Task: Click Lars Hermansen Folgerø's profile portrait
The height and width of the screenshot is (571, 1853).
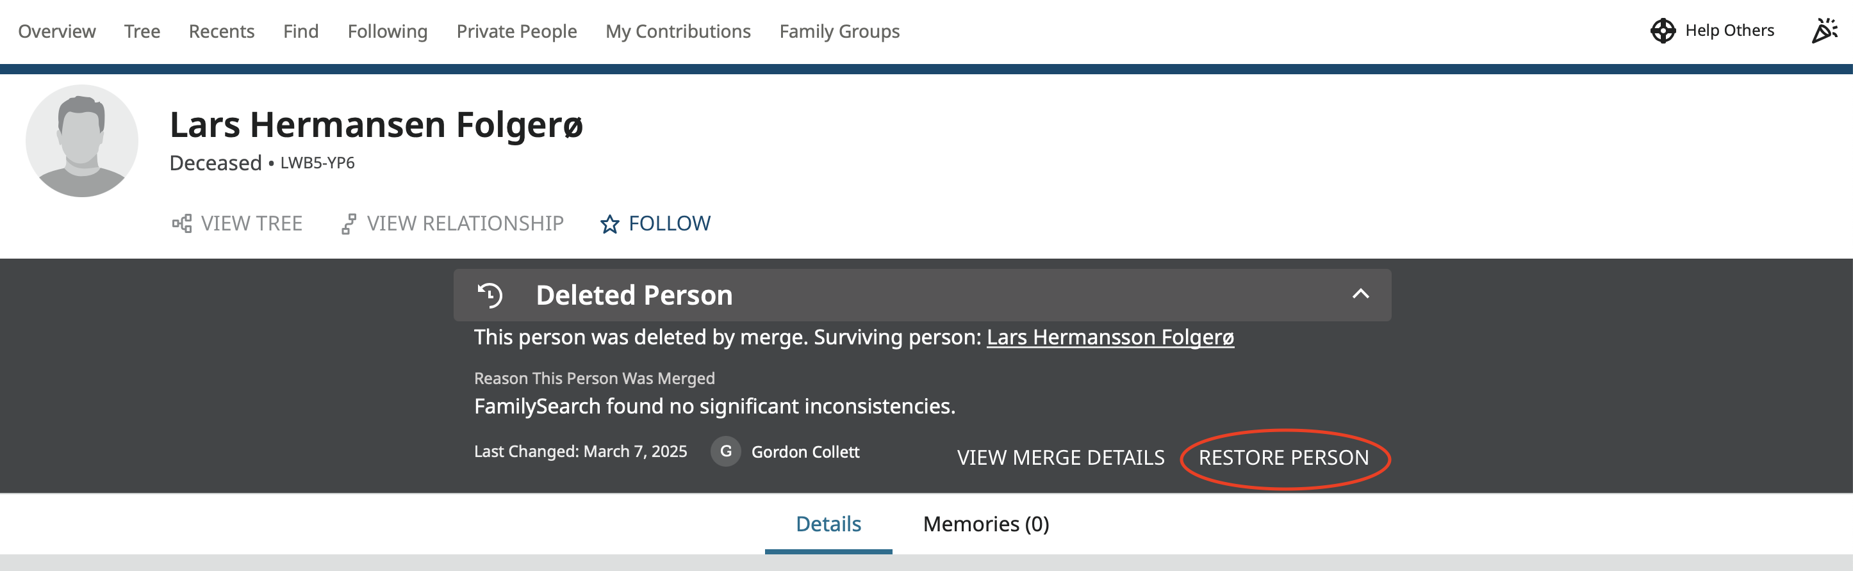Action: coord(82,141)
